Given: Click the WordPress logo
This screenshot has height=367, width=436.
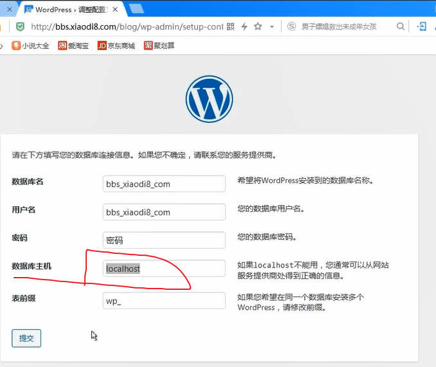Looking at the screenshot, I should pos(209,100).
